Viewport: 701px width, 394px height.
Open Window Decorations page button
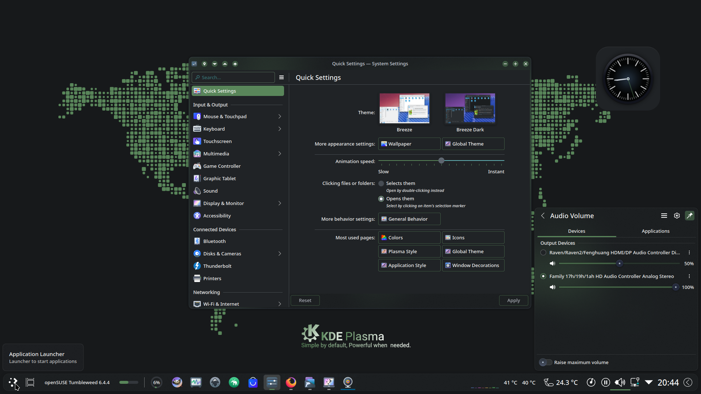(473, 265)
